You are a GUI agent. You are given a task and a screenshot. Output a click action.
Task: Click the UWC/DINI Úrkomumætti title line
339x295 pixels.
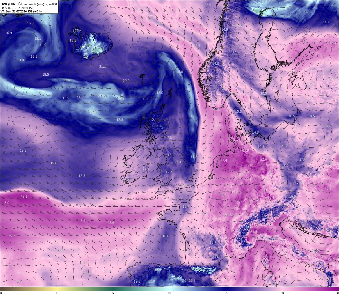pos(29,4)
